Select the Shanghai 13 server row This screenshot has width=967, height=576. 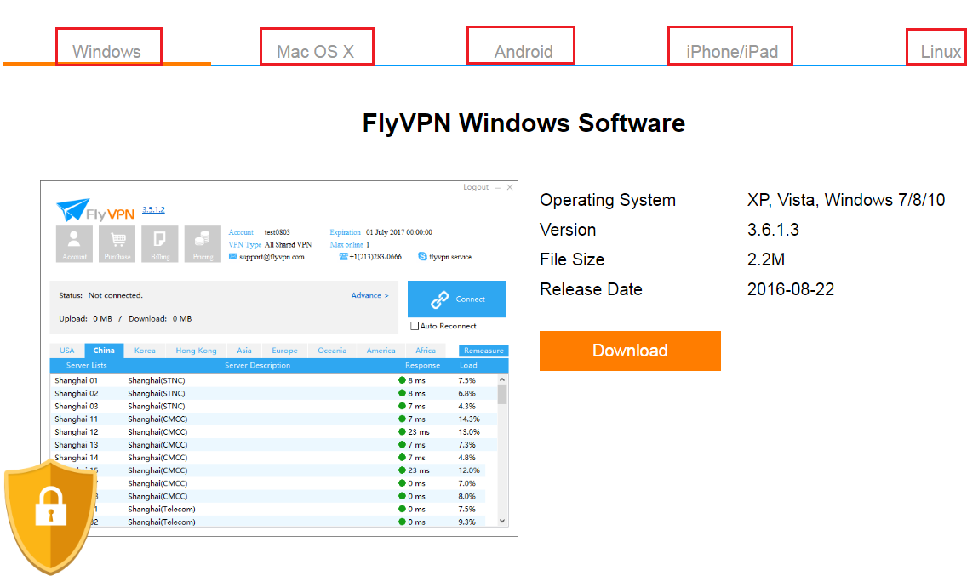274,445
